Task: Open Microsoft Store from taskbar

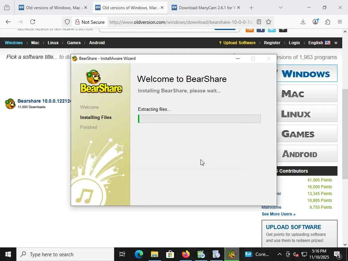Action: click(170, 254)
